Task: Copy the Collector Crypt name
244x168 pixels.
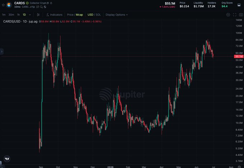Action: (48, 3)
